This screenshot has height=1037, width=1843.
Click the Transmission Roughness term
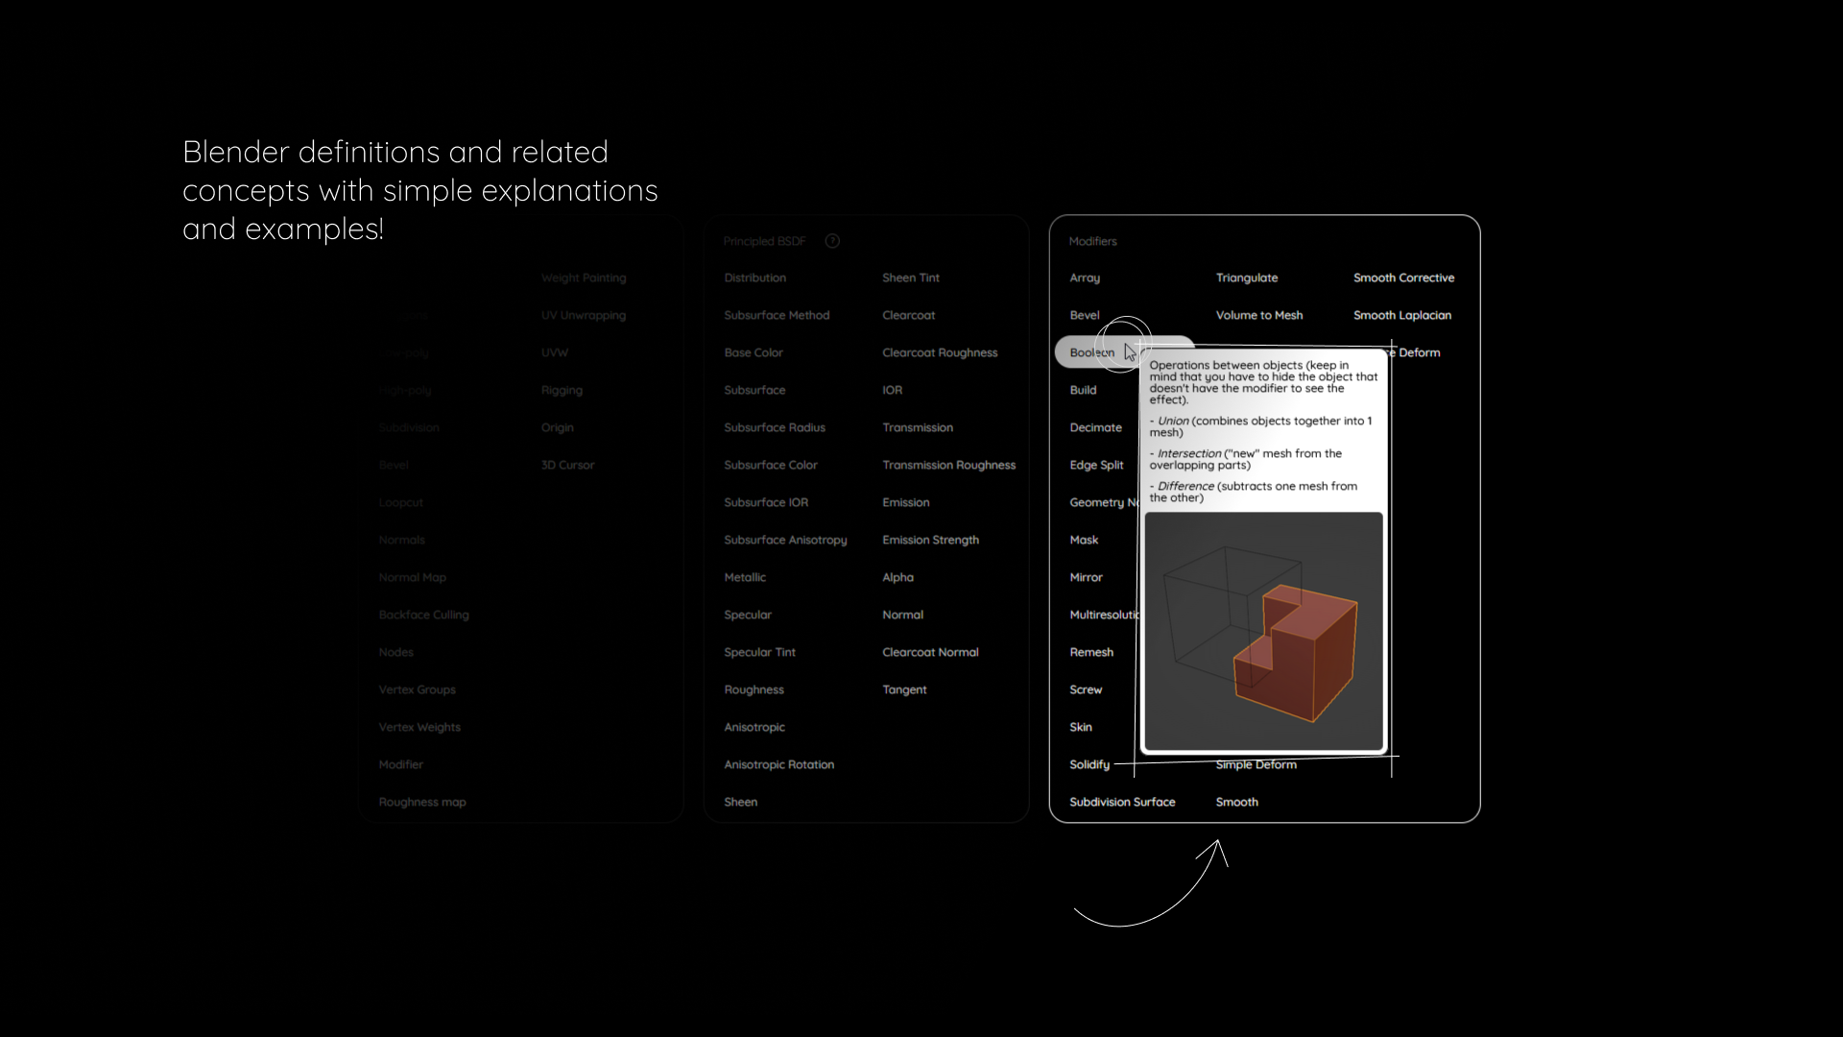tap(948, 465)
